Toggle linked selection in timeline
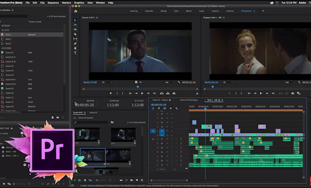 [165, 108]
